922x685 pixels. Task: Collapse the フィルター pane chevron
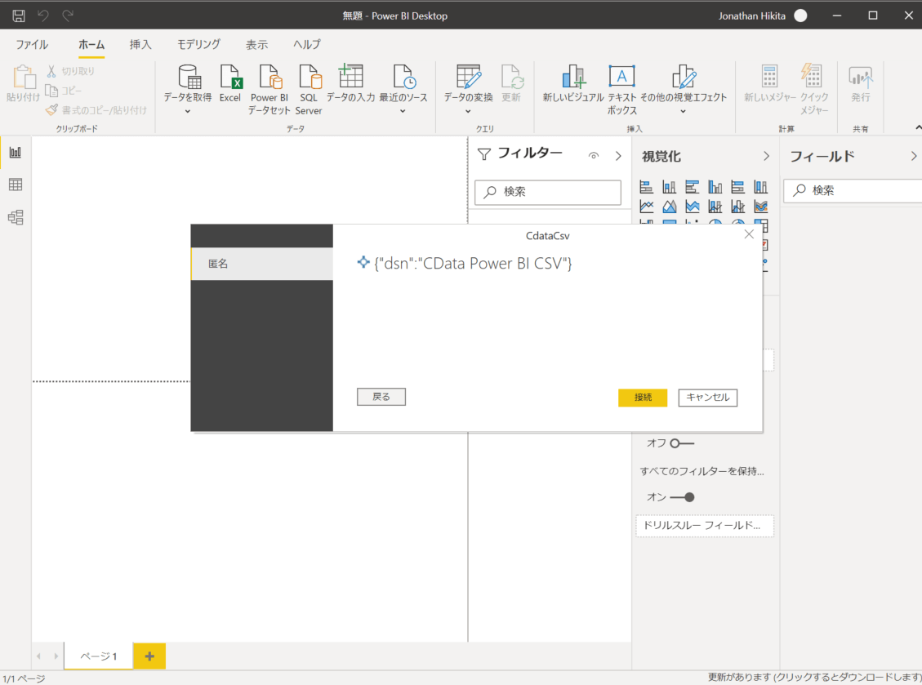click(618, 156)
